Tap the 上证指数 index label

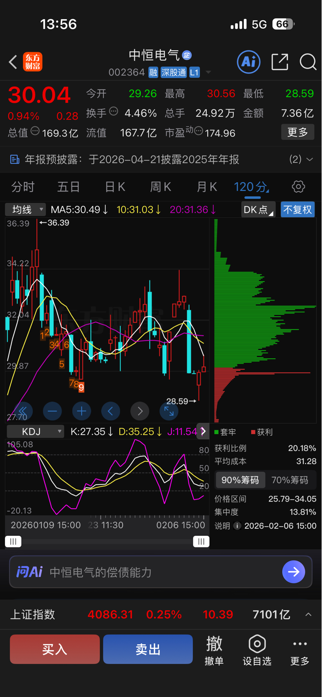coord(33,615)
